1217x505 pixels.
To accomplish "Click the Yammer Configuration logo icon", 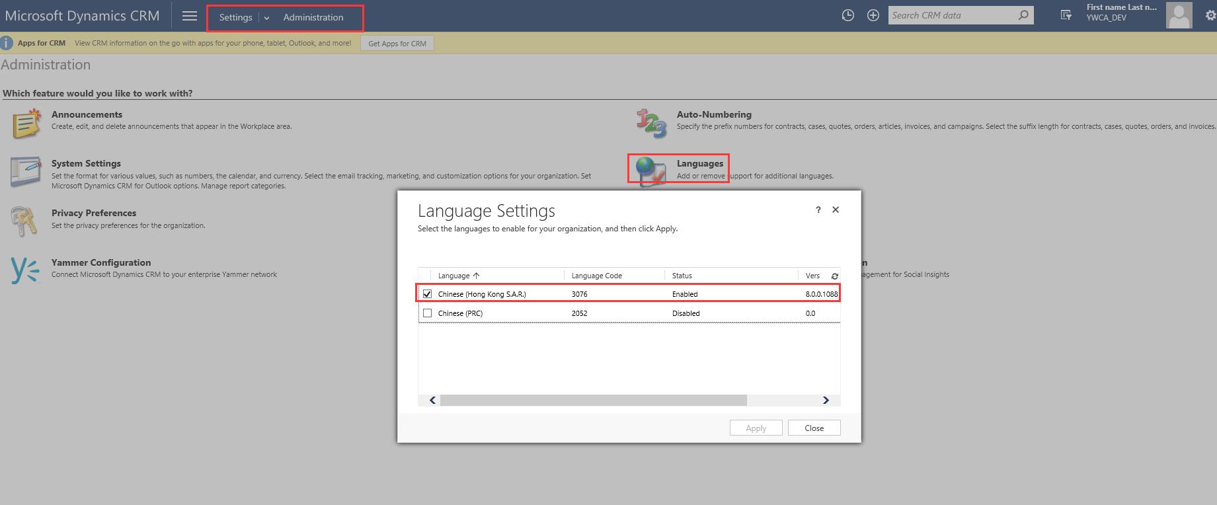I will pos(25,271).
